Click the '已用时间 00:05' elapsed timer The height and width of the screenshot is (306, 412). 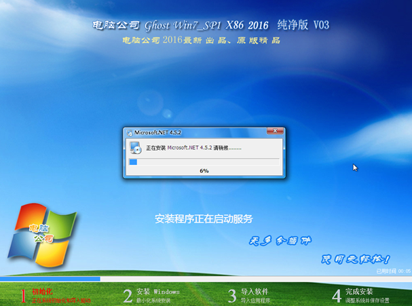pos(394,271)
